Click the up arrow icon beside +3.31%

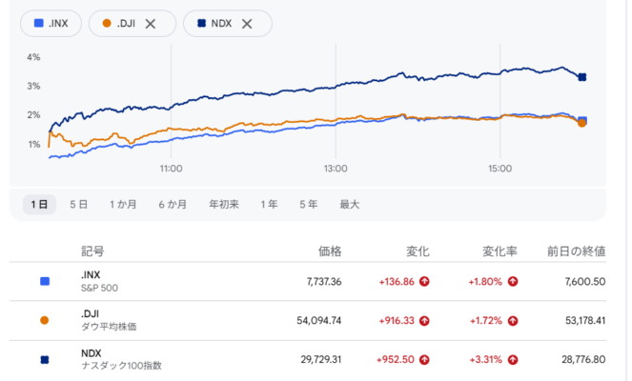coord(513,360)
